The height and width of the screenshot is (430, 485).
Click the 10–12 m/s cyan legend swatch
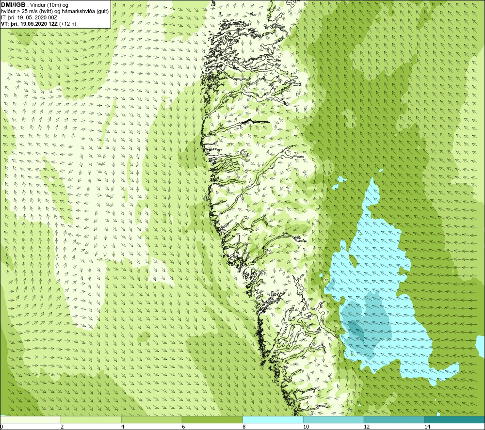334,419
